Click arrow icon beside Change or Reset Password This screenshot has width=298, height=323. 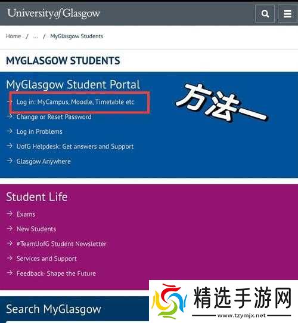[x=10, y=116]
